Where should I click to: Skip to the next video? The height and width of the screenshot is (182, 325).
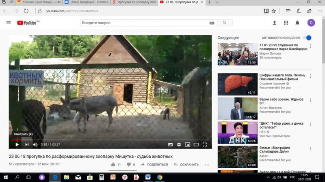tap(27, 144)
